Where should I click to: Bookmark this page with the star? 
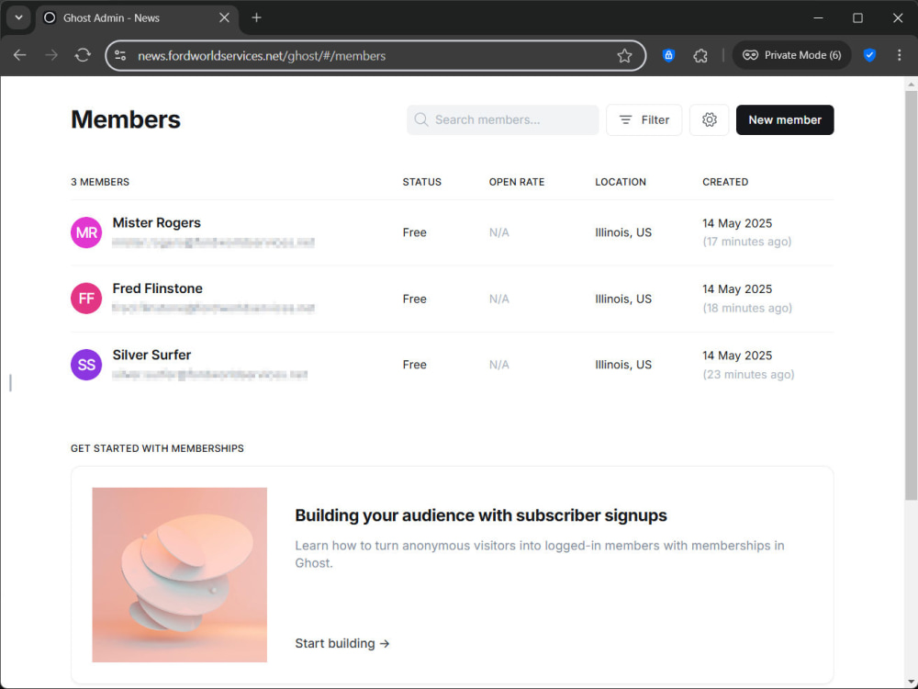(624, 56)
